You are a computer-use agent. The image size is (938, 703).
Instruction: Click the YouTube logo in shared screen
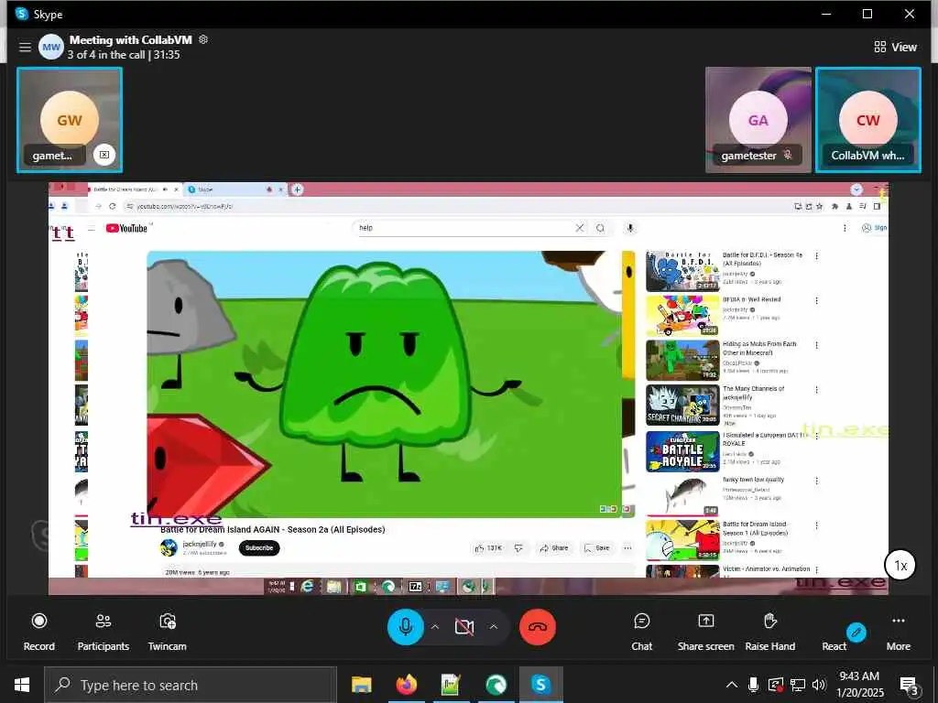tap(126, 228)
